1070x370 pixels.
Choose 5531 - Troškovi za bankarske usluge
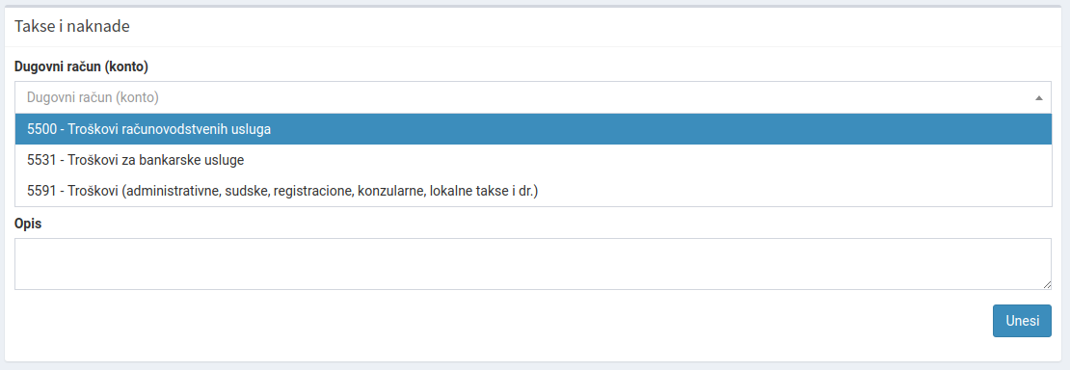[x=533, y=160]
